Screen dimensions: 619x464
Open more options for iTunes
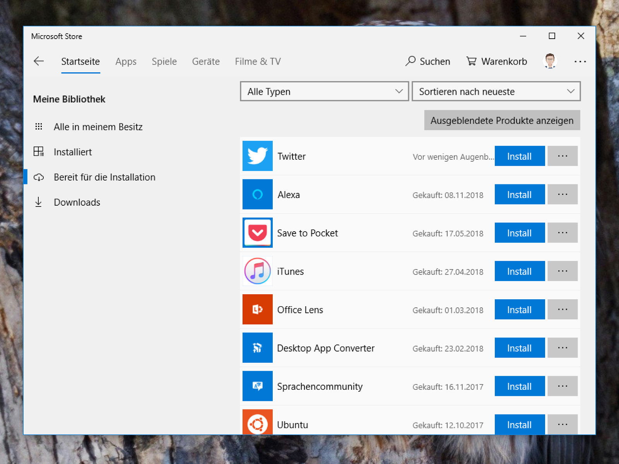pos(563,271)
